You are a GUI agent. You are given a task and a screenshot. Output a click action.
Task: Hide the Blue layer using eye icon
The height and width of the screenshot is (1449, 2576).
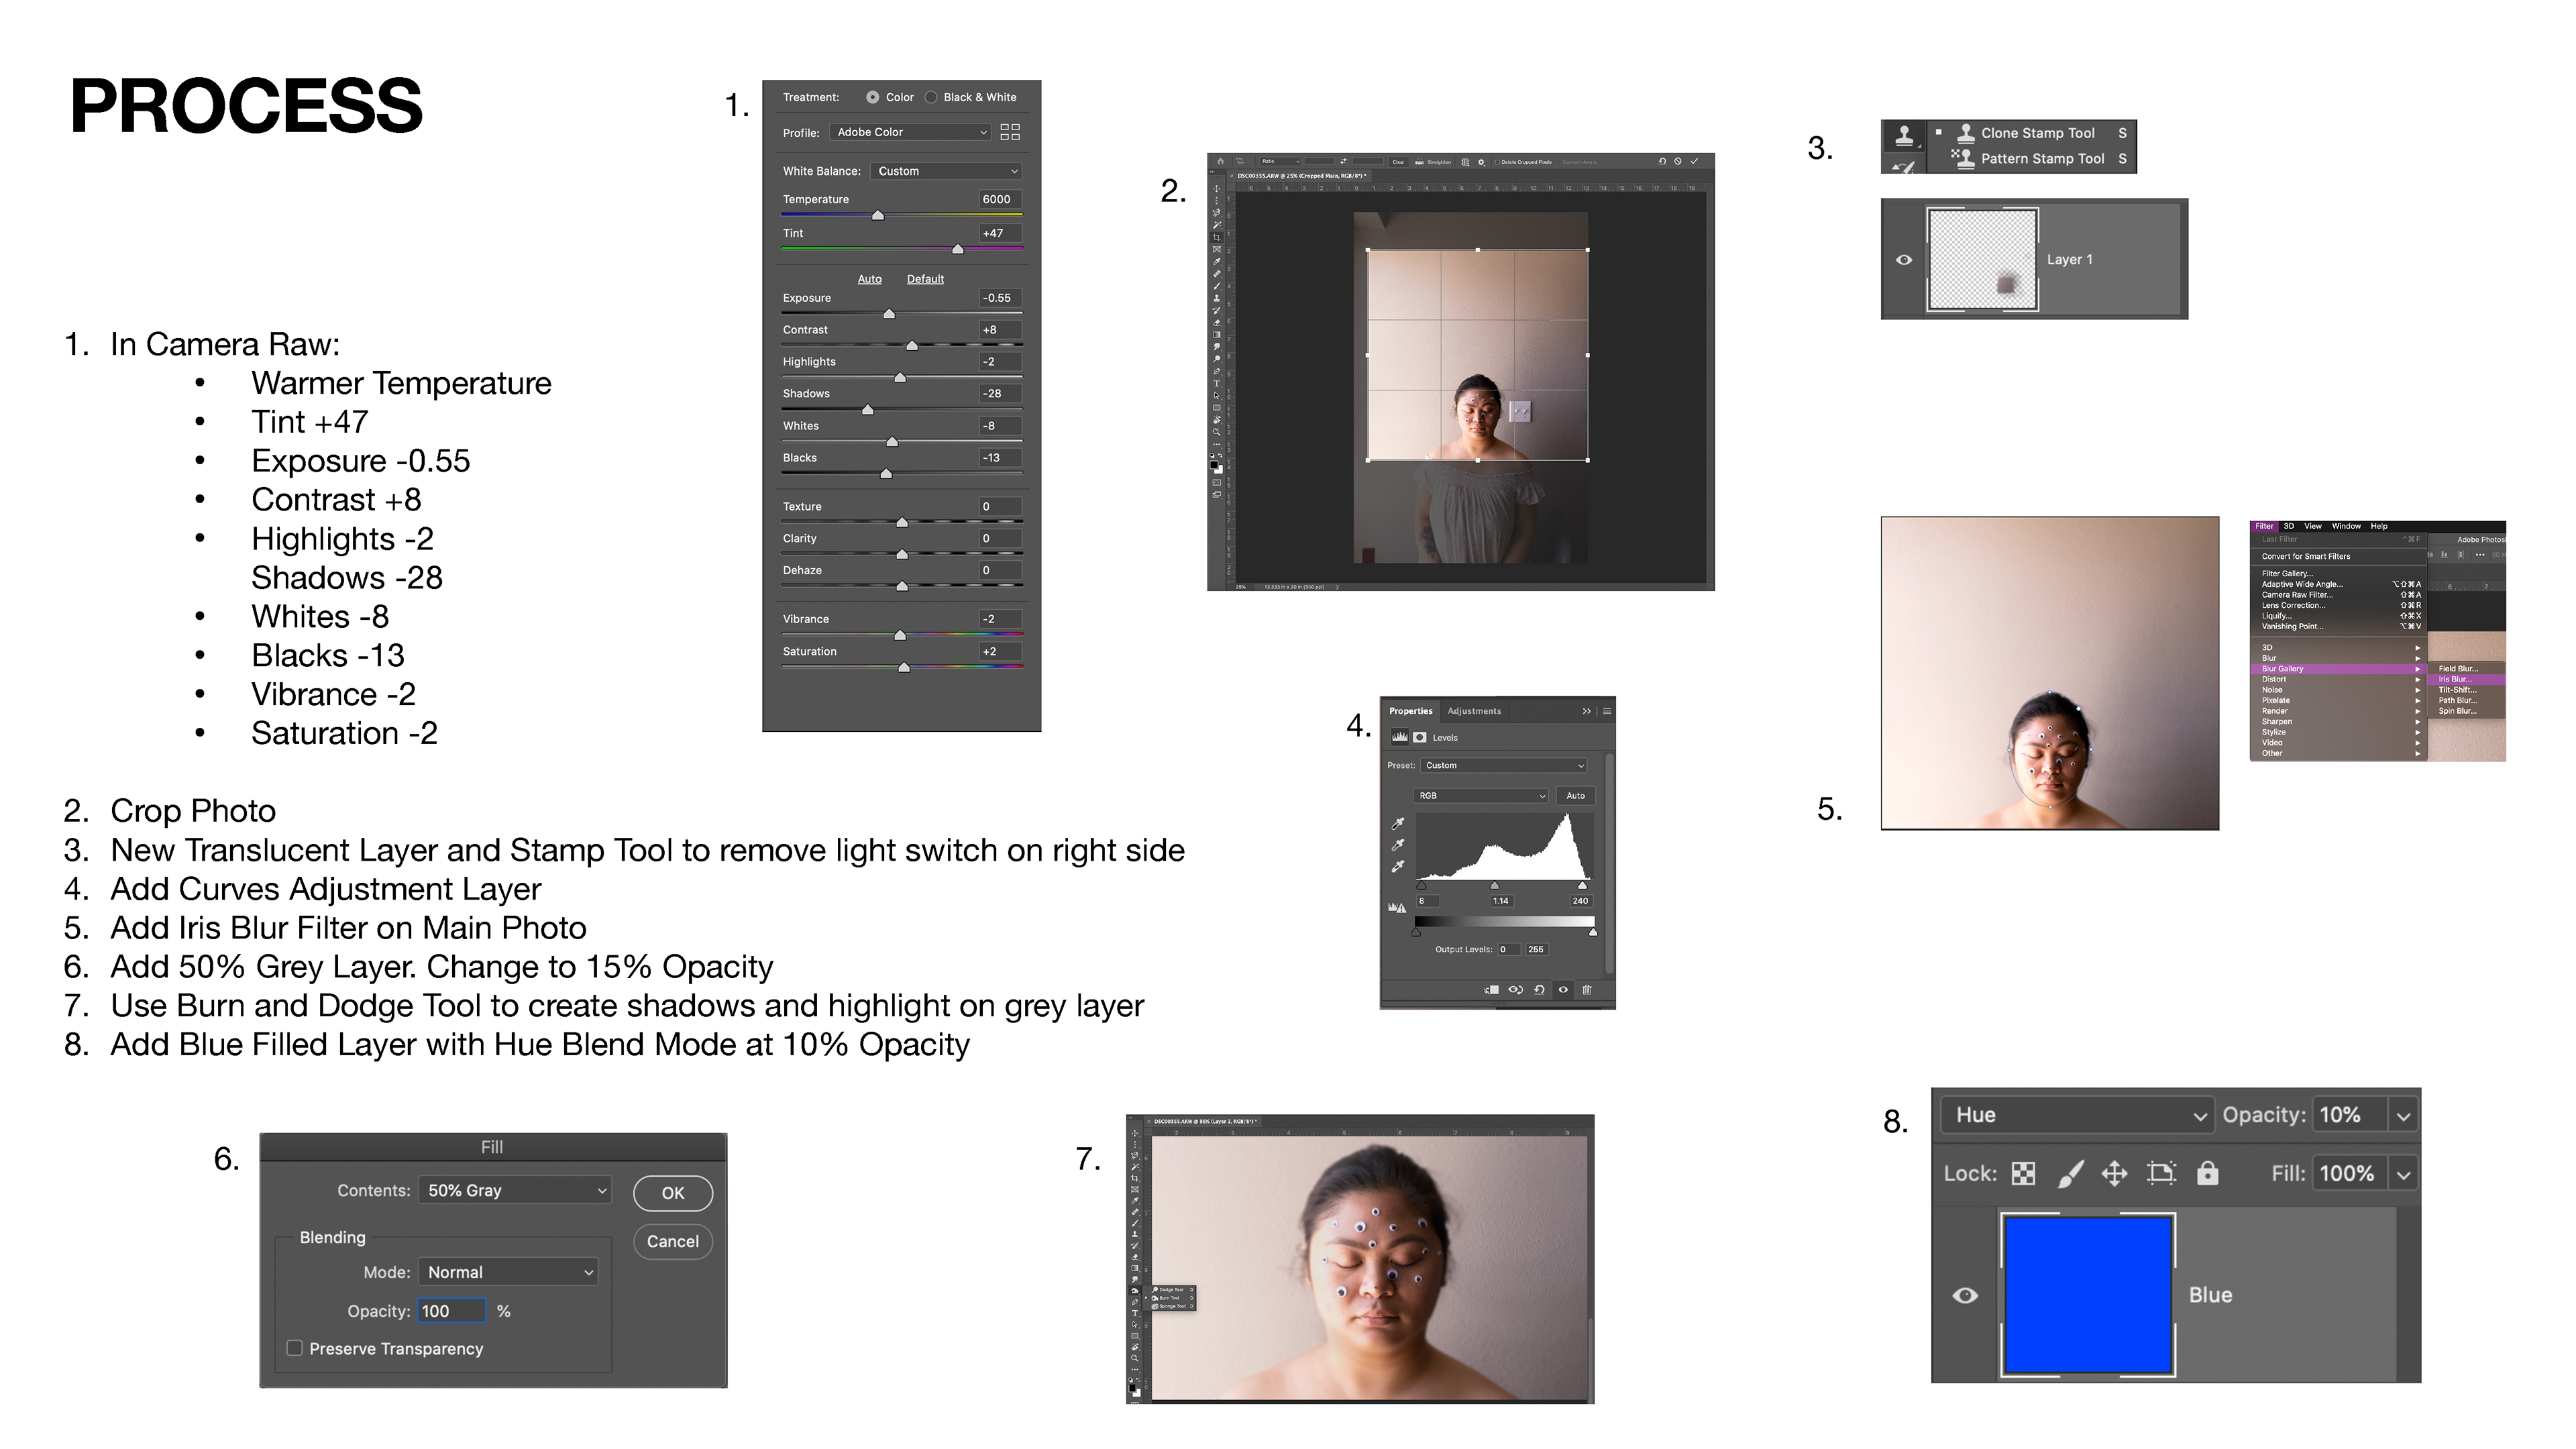point(1964,1295)
